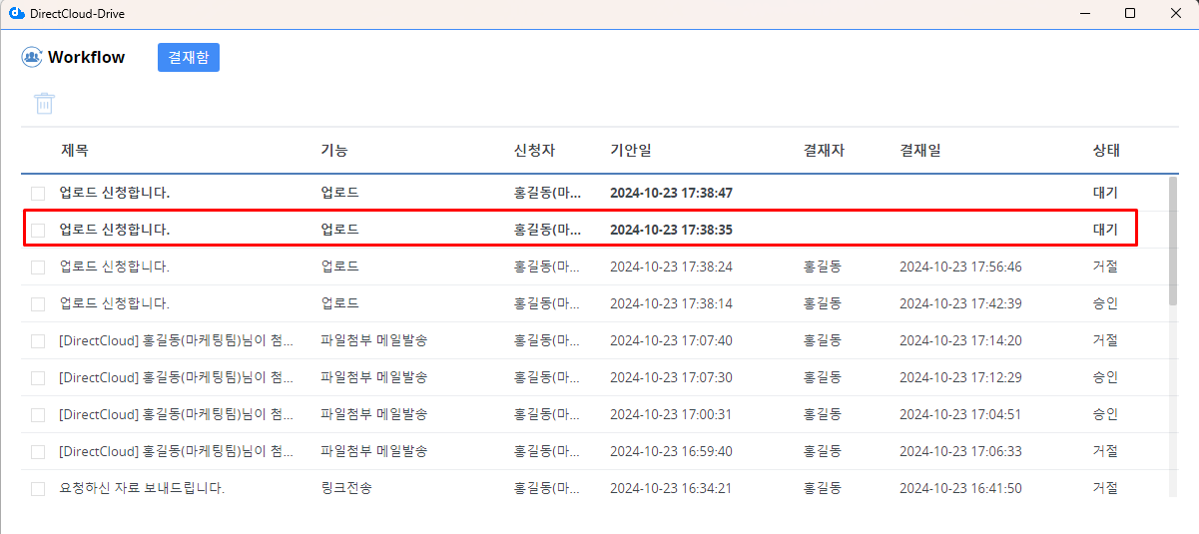This screenshot has height=534, width=1199.
Task: Sort list by 기안일 column header
Action: [630, 151]
